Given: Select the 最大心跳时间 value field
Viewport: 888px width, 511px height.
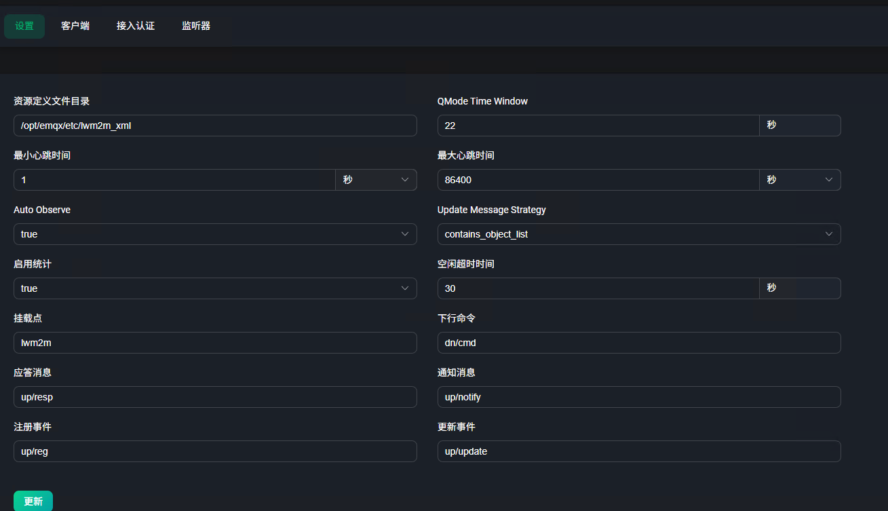Looking at the screenshot, I should coord(597,180).
